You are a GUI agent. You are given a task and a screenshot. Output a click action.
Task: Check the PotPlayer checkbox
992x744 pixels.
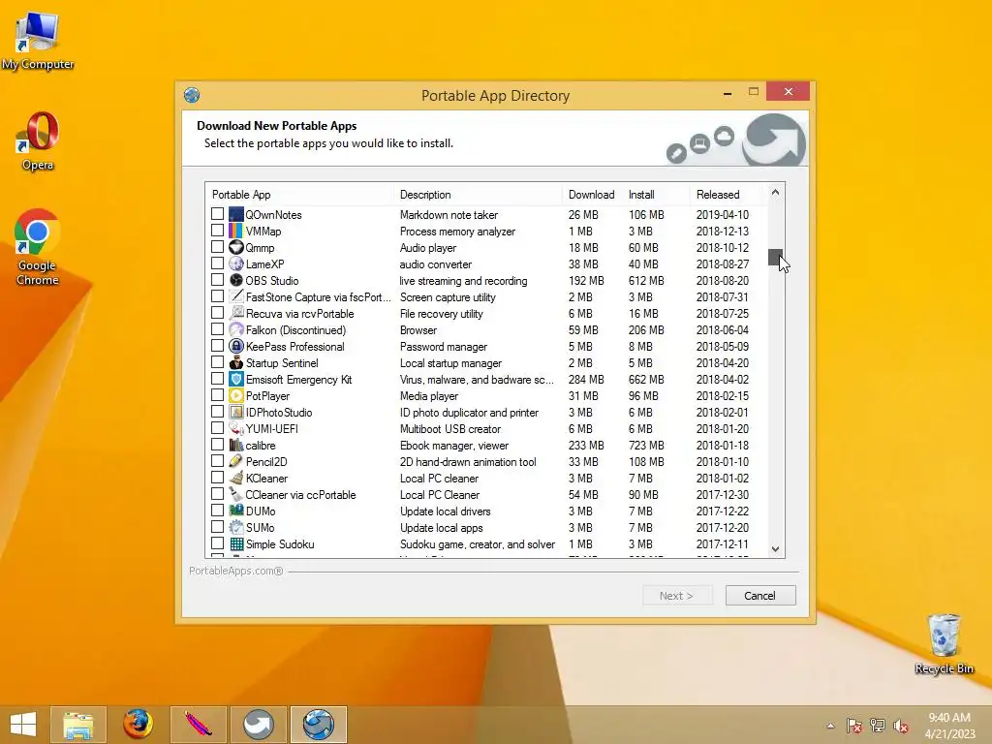[218, 395]
